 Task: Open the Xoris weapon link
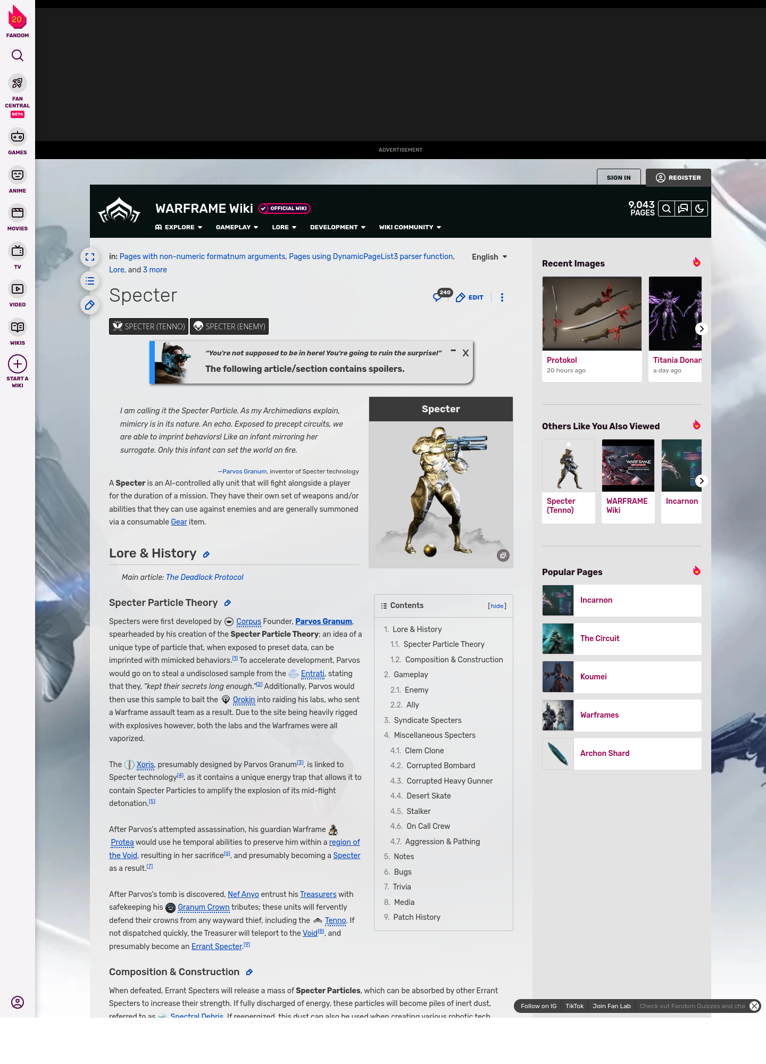(145, 764)
